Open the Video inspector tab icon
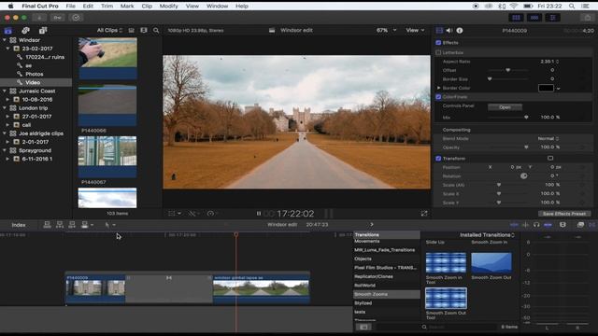The width and height of the screenshot is (598, 336). pyautogui.click(x=439, y=31)
